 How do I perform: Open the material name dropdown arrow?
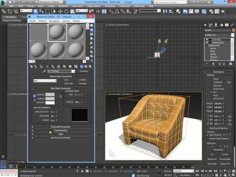point(73,71)
